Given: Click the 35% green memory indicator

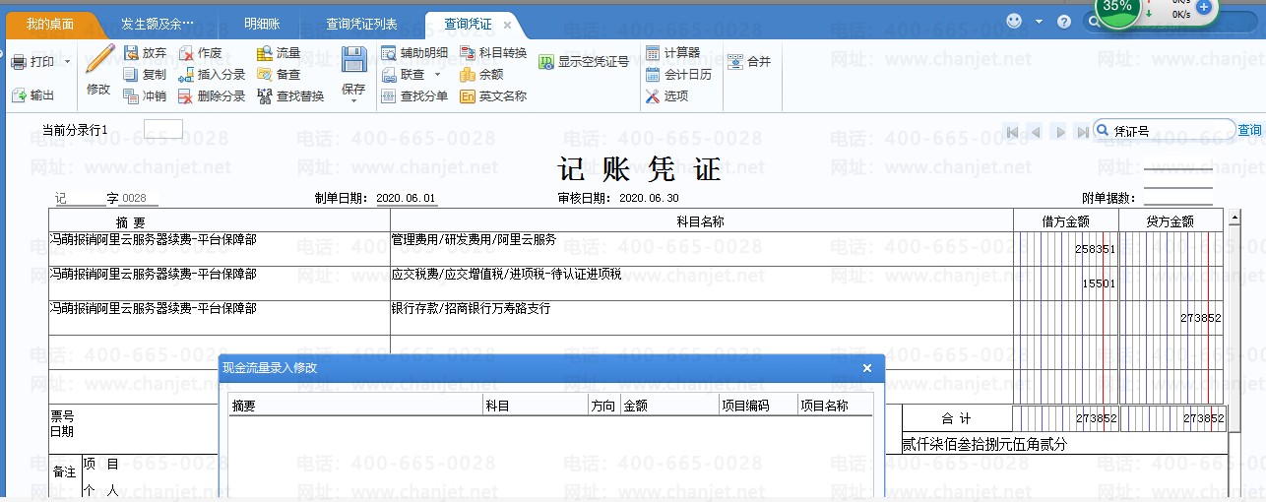Looking at the screenshot, I should pos(1117,8).
